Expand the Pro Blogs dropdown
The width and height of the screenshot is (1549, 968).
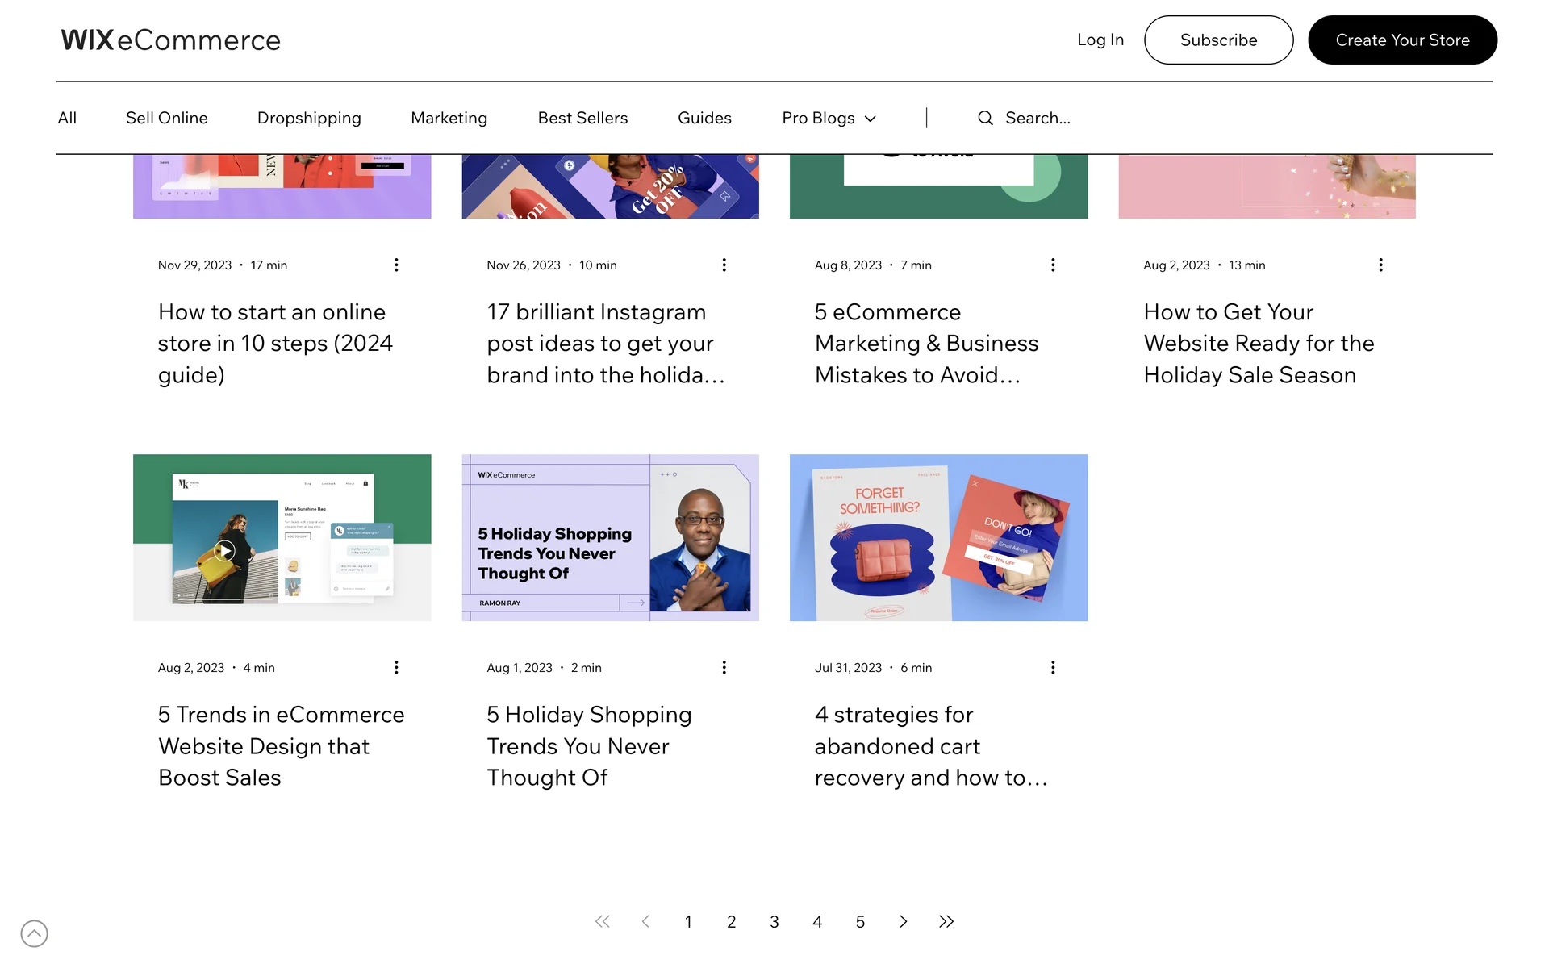[829, 118]
